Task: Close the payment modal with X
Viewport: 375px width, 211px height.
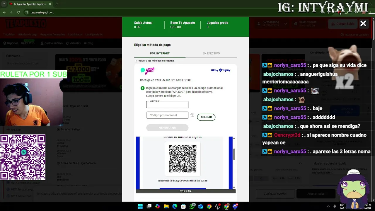Action: coord(363,24)
